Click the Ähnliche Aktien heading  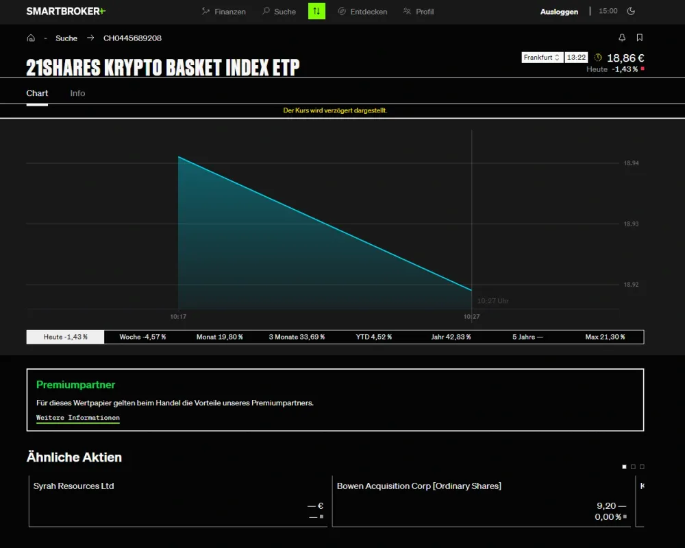pos(74,457)
